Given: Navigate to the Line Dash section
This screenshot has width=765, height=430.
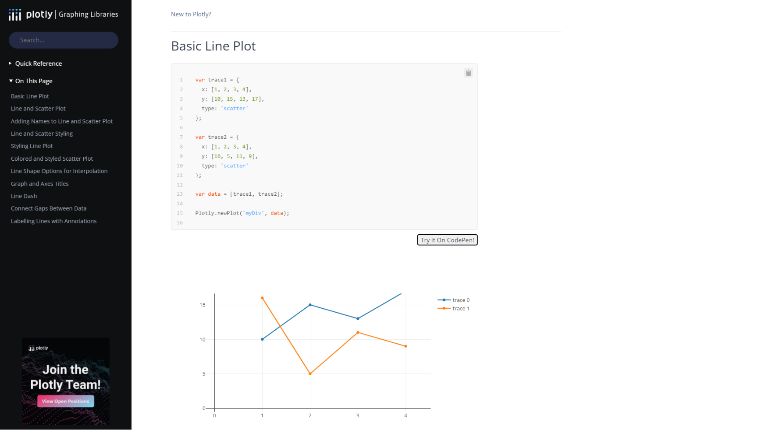Looking at the screenshot, I should (24, 196).
